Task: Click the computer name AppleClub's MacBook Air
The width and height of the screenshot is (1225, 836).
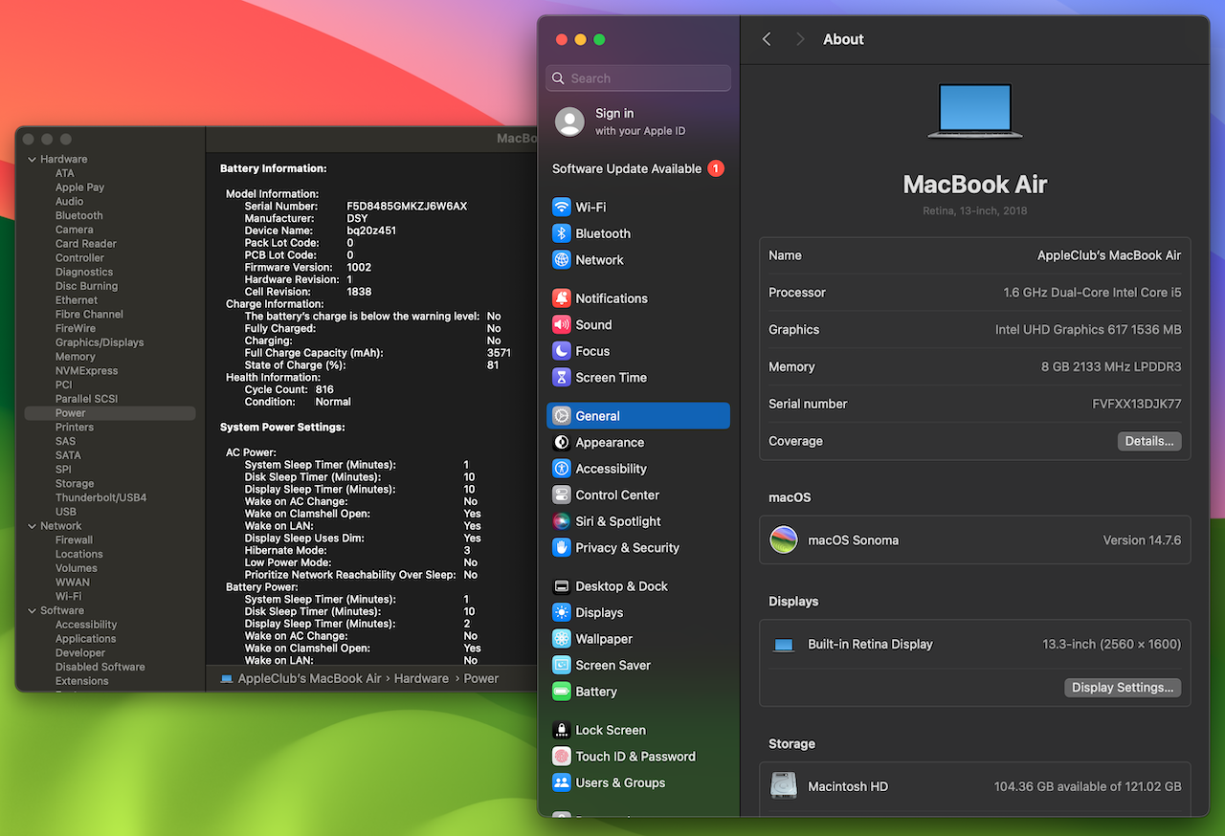Action: pos(1109,255)
